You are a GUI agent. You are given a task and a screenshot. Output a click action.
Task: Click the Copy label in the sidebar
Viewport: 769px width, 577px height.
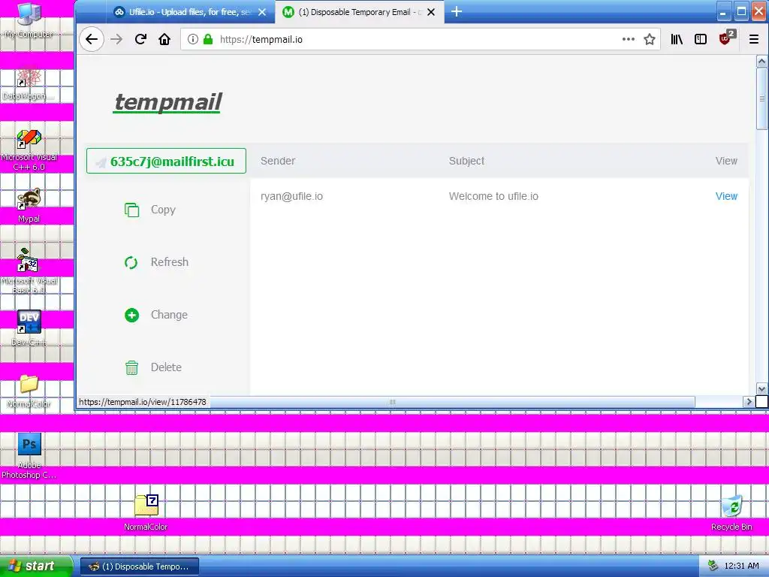pos(163,210)
